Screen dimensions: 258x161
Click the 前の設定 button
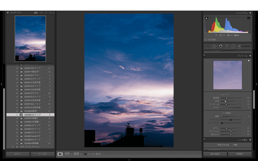coord(215,154)
